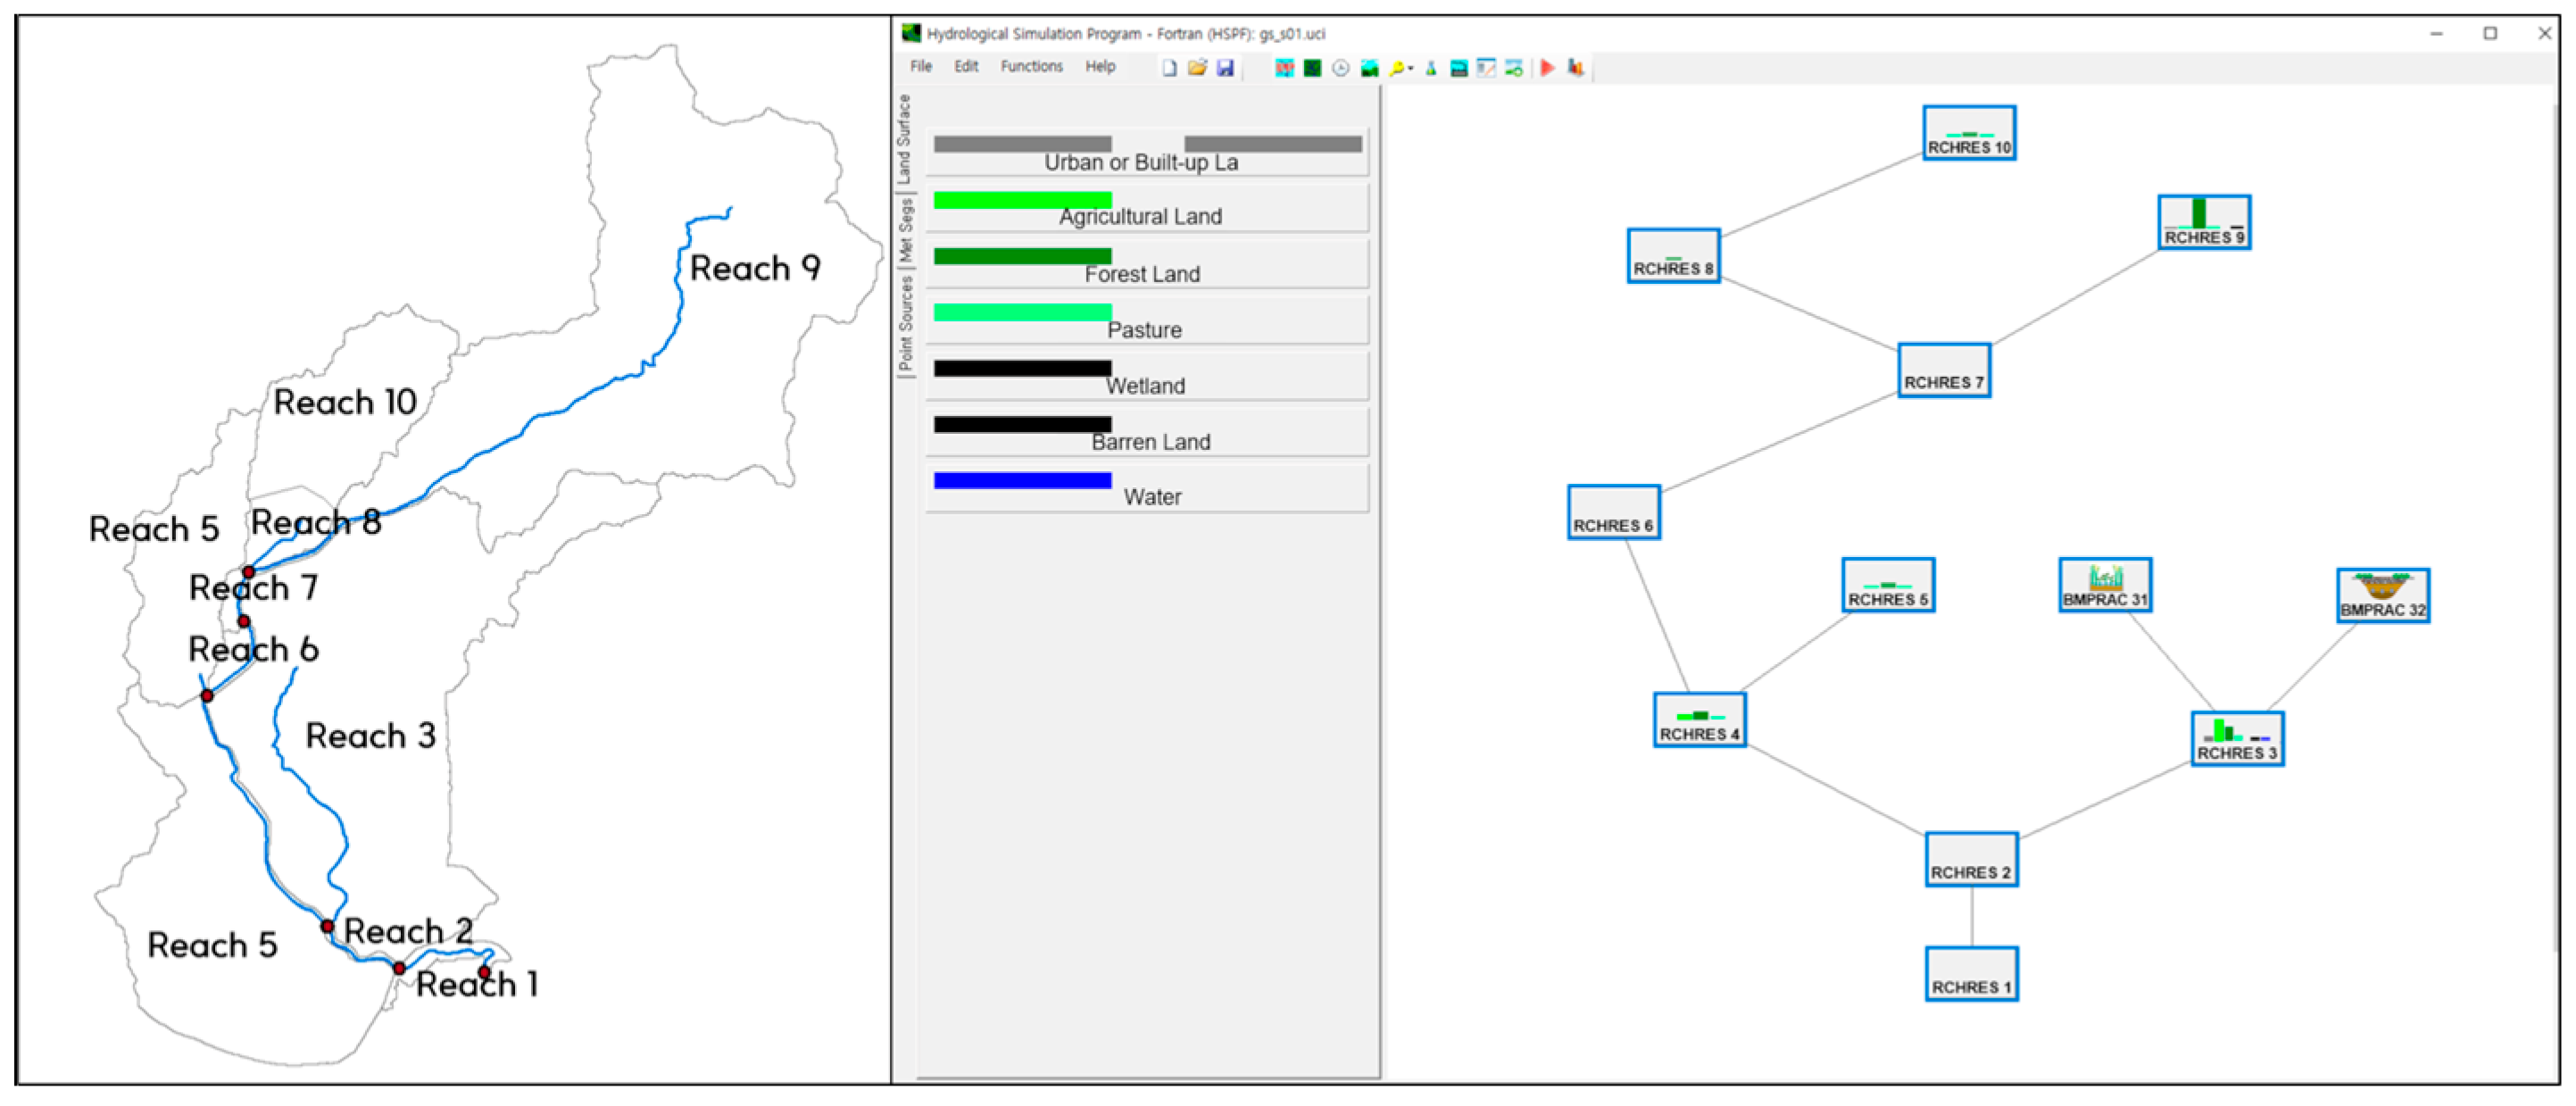The image size is (2576, 1106).
Task: Click the New file toolbar icon
Action: (1170, 68)
